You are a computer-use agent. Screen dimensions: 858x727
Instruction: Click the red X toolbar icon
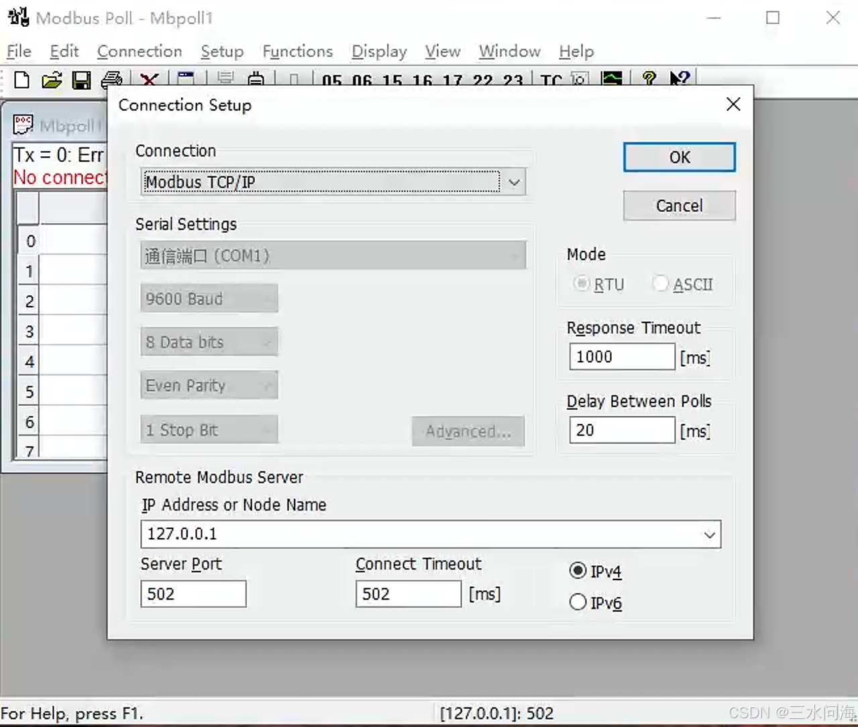149,80
